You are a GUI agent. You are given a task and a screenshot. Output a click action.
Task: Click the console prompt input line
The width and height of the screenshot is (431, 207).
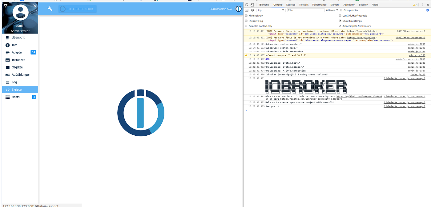(x=338, y=110)
